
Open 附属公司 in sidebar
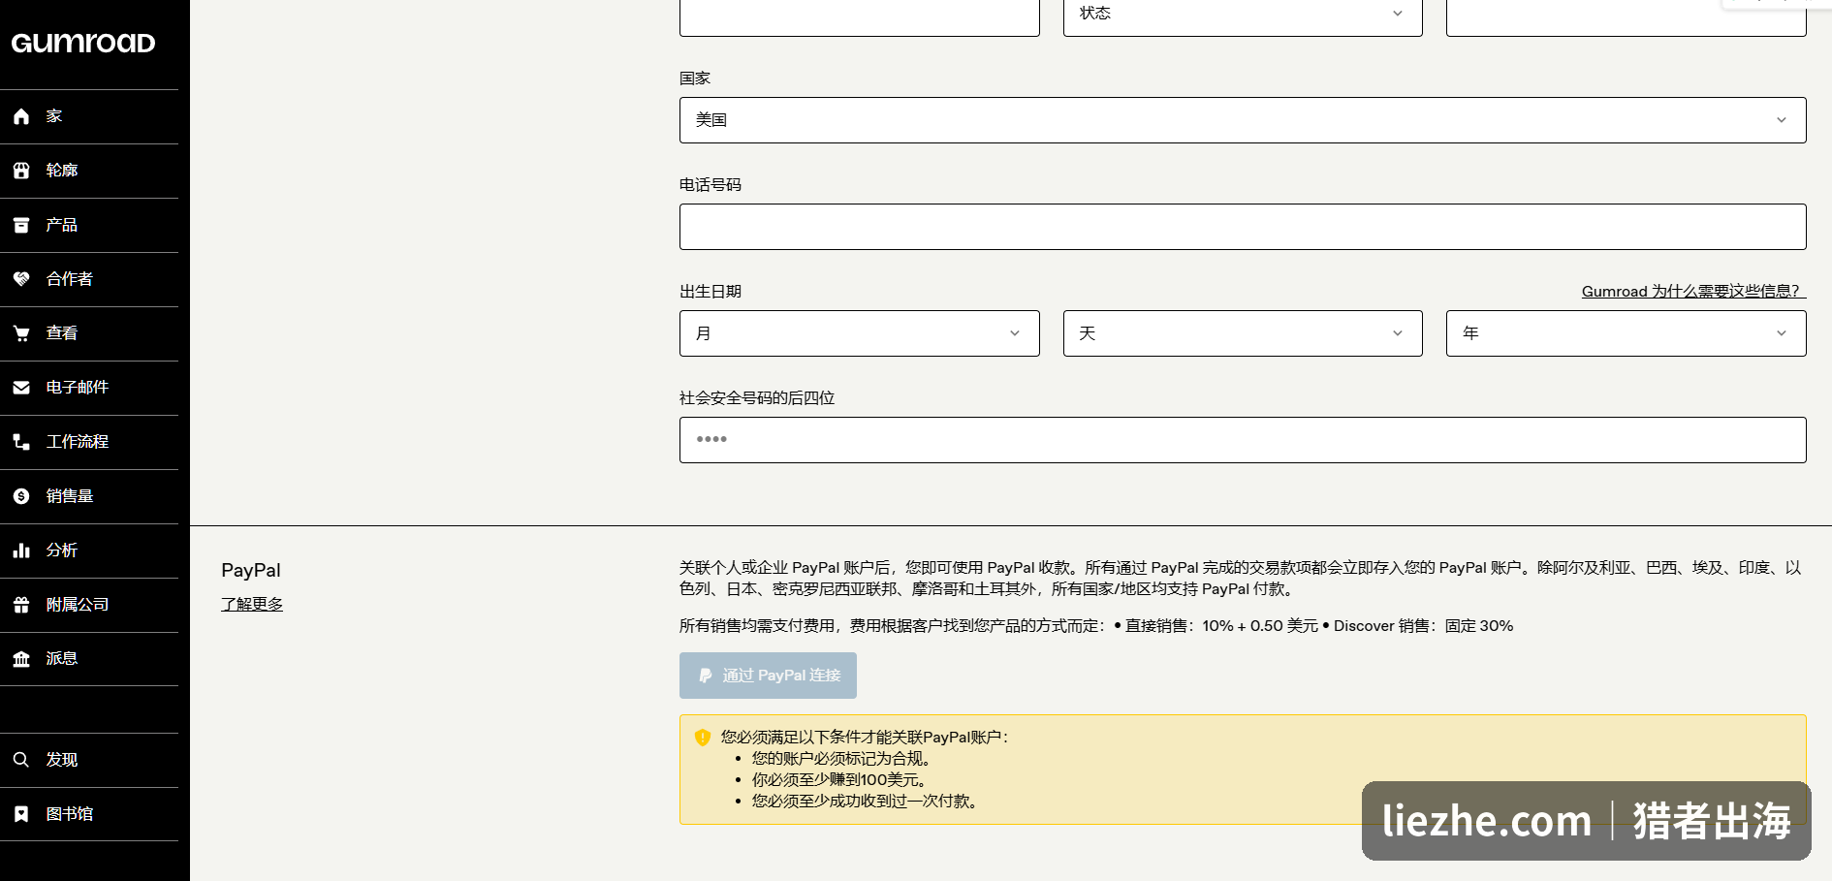89,605
